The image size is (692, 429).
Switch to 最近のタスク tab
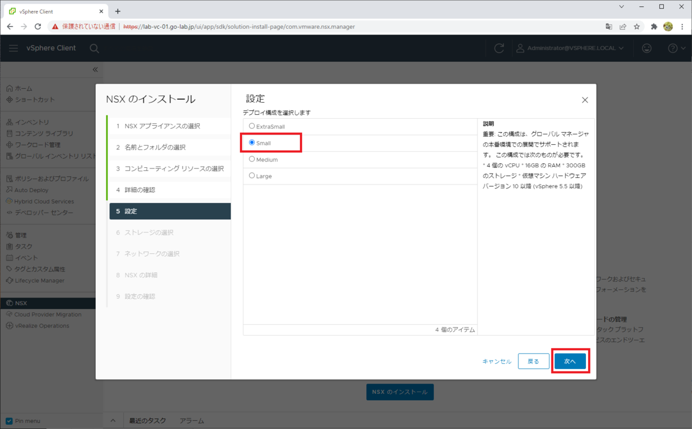148,421
